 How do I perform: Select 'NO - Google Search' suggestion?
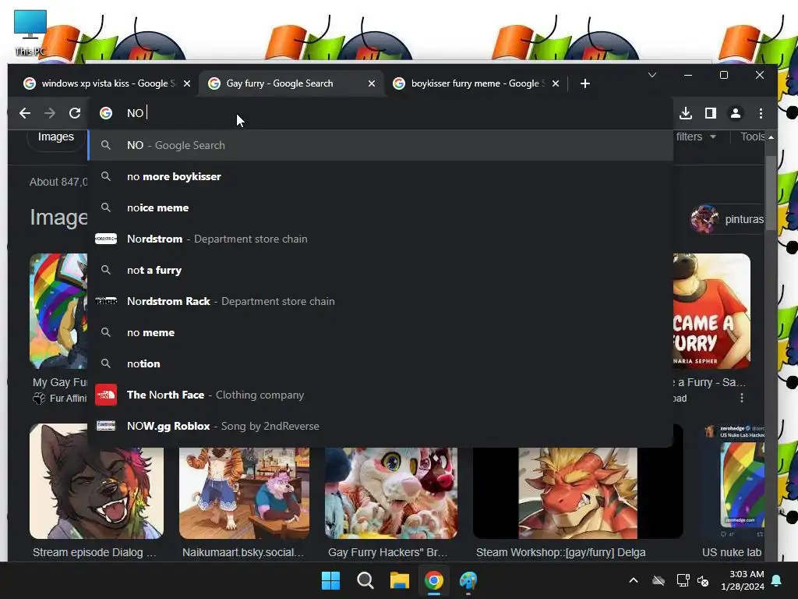pos(380,145)
